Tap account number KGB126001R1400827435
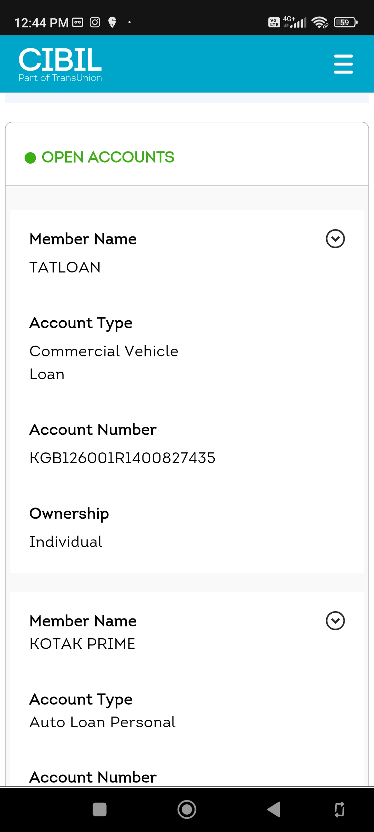 click(122, 458)
